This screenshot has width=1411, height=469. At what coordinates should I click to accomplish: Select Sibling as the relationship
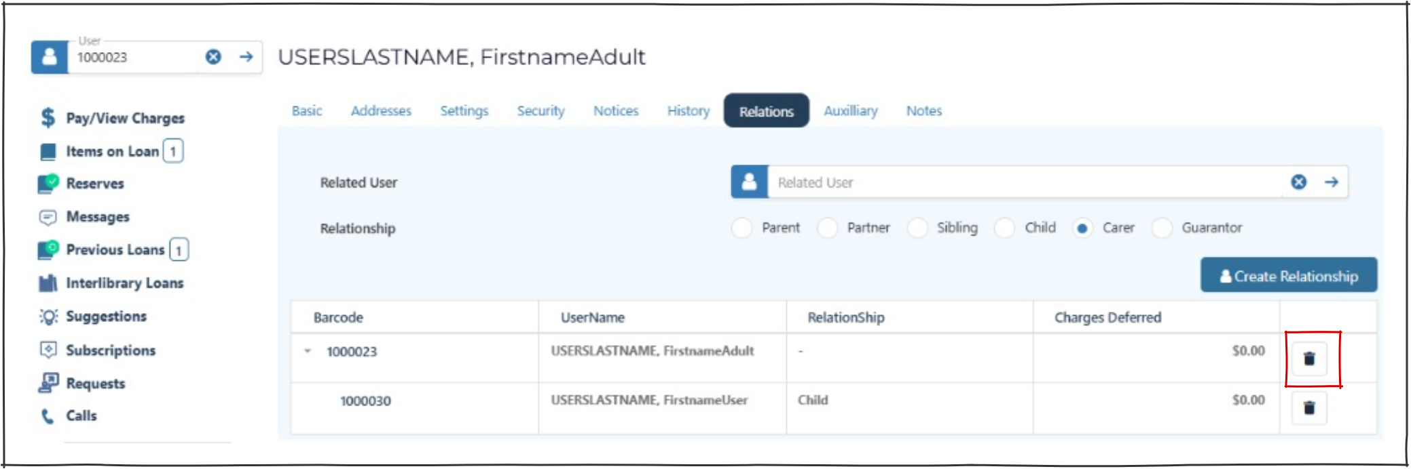pos(917,228)
